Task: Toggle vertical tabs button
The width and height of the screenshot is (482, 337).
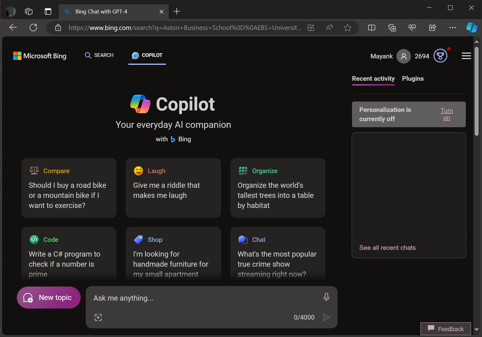Action: click(x=48, y=12)
